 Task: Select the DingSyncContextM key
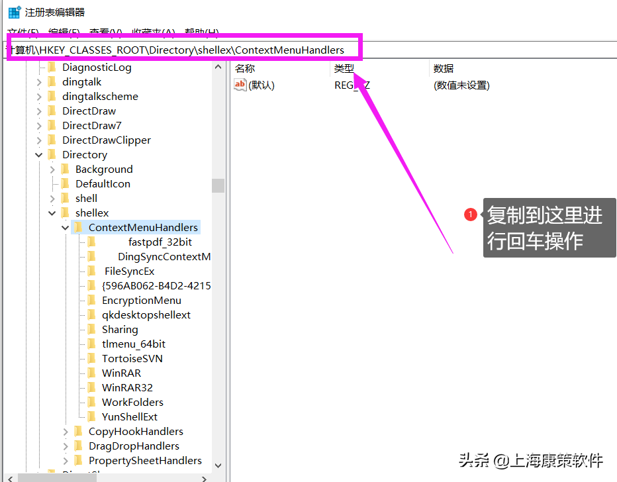point(164,256)
